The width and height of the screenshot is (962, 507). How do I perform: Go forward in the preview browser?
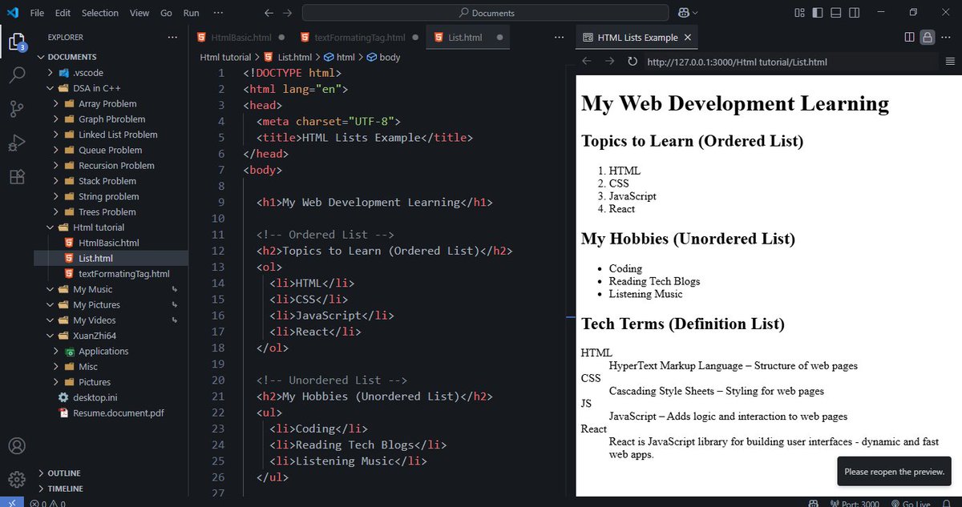click(609, 62)
